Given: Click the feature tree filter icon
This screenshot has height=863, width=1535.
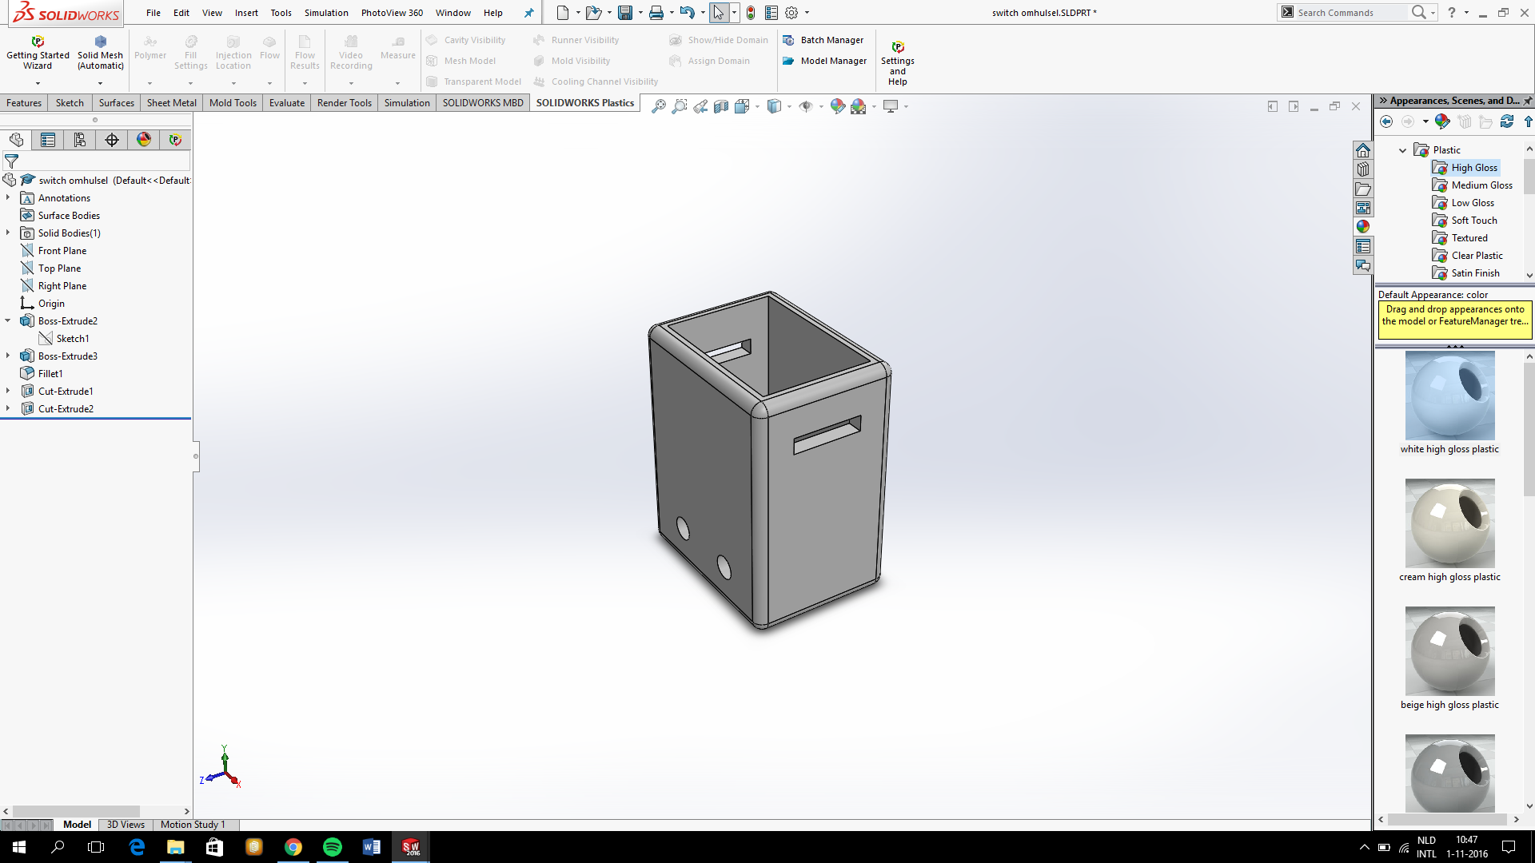Looking at the screenshot, I should tap(11, 161).
